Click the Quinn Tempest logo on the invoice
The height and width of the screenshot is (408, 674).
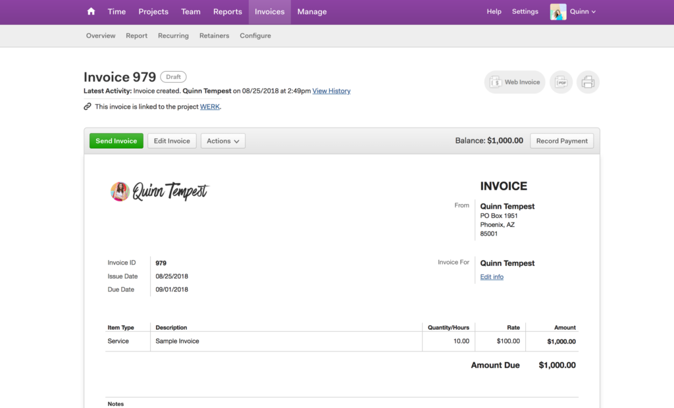[x=159, y=191]
